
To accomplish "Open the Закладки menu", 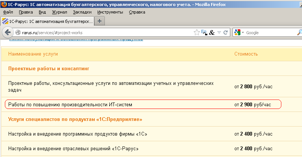I will 82,12.
